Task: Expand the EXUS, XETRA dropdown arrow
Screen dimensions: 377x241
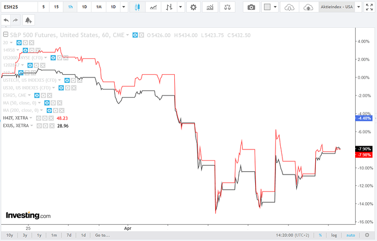Action: tap(32, 125)
